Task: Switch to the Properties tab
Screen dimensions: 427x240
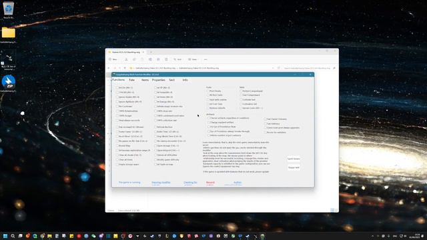Action: (159, 80)
